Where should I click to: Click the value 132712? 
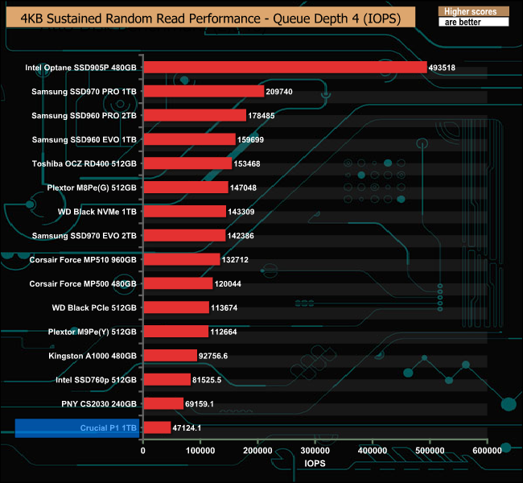click(x=235, y=260)
